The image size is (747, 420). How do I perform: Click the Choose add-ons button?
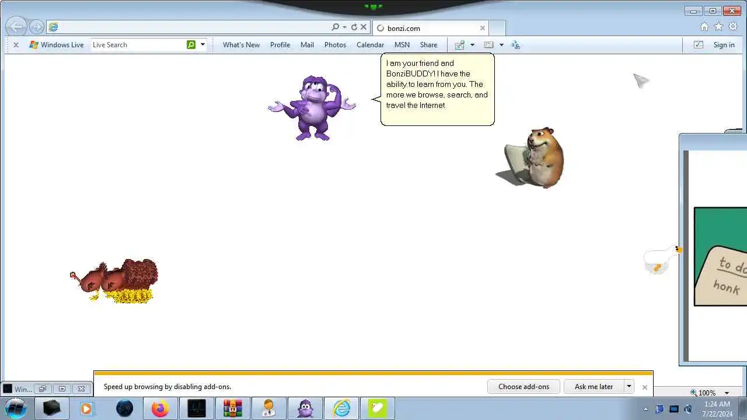point(523,386)
